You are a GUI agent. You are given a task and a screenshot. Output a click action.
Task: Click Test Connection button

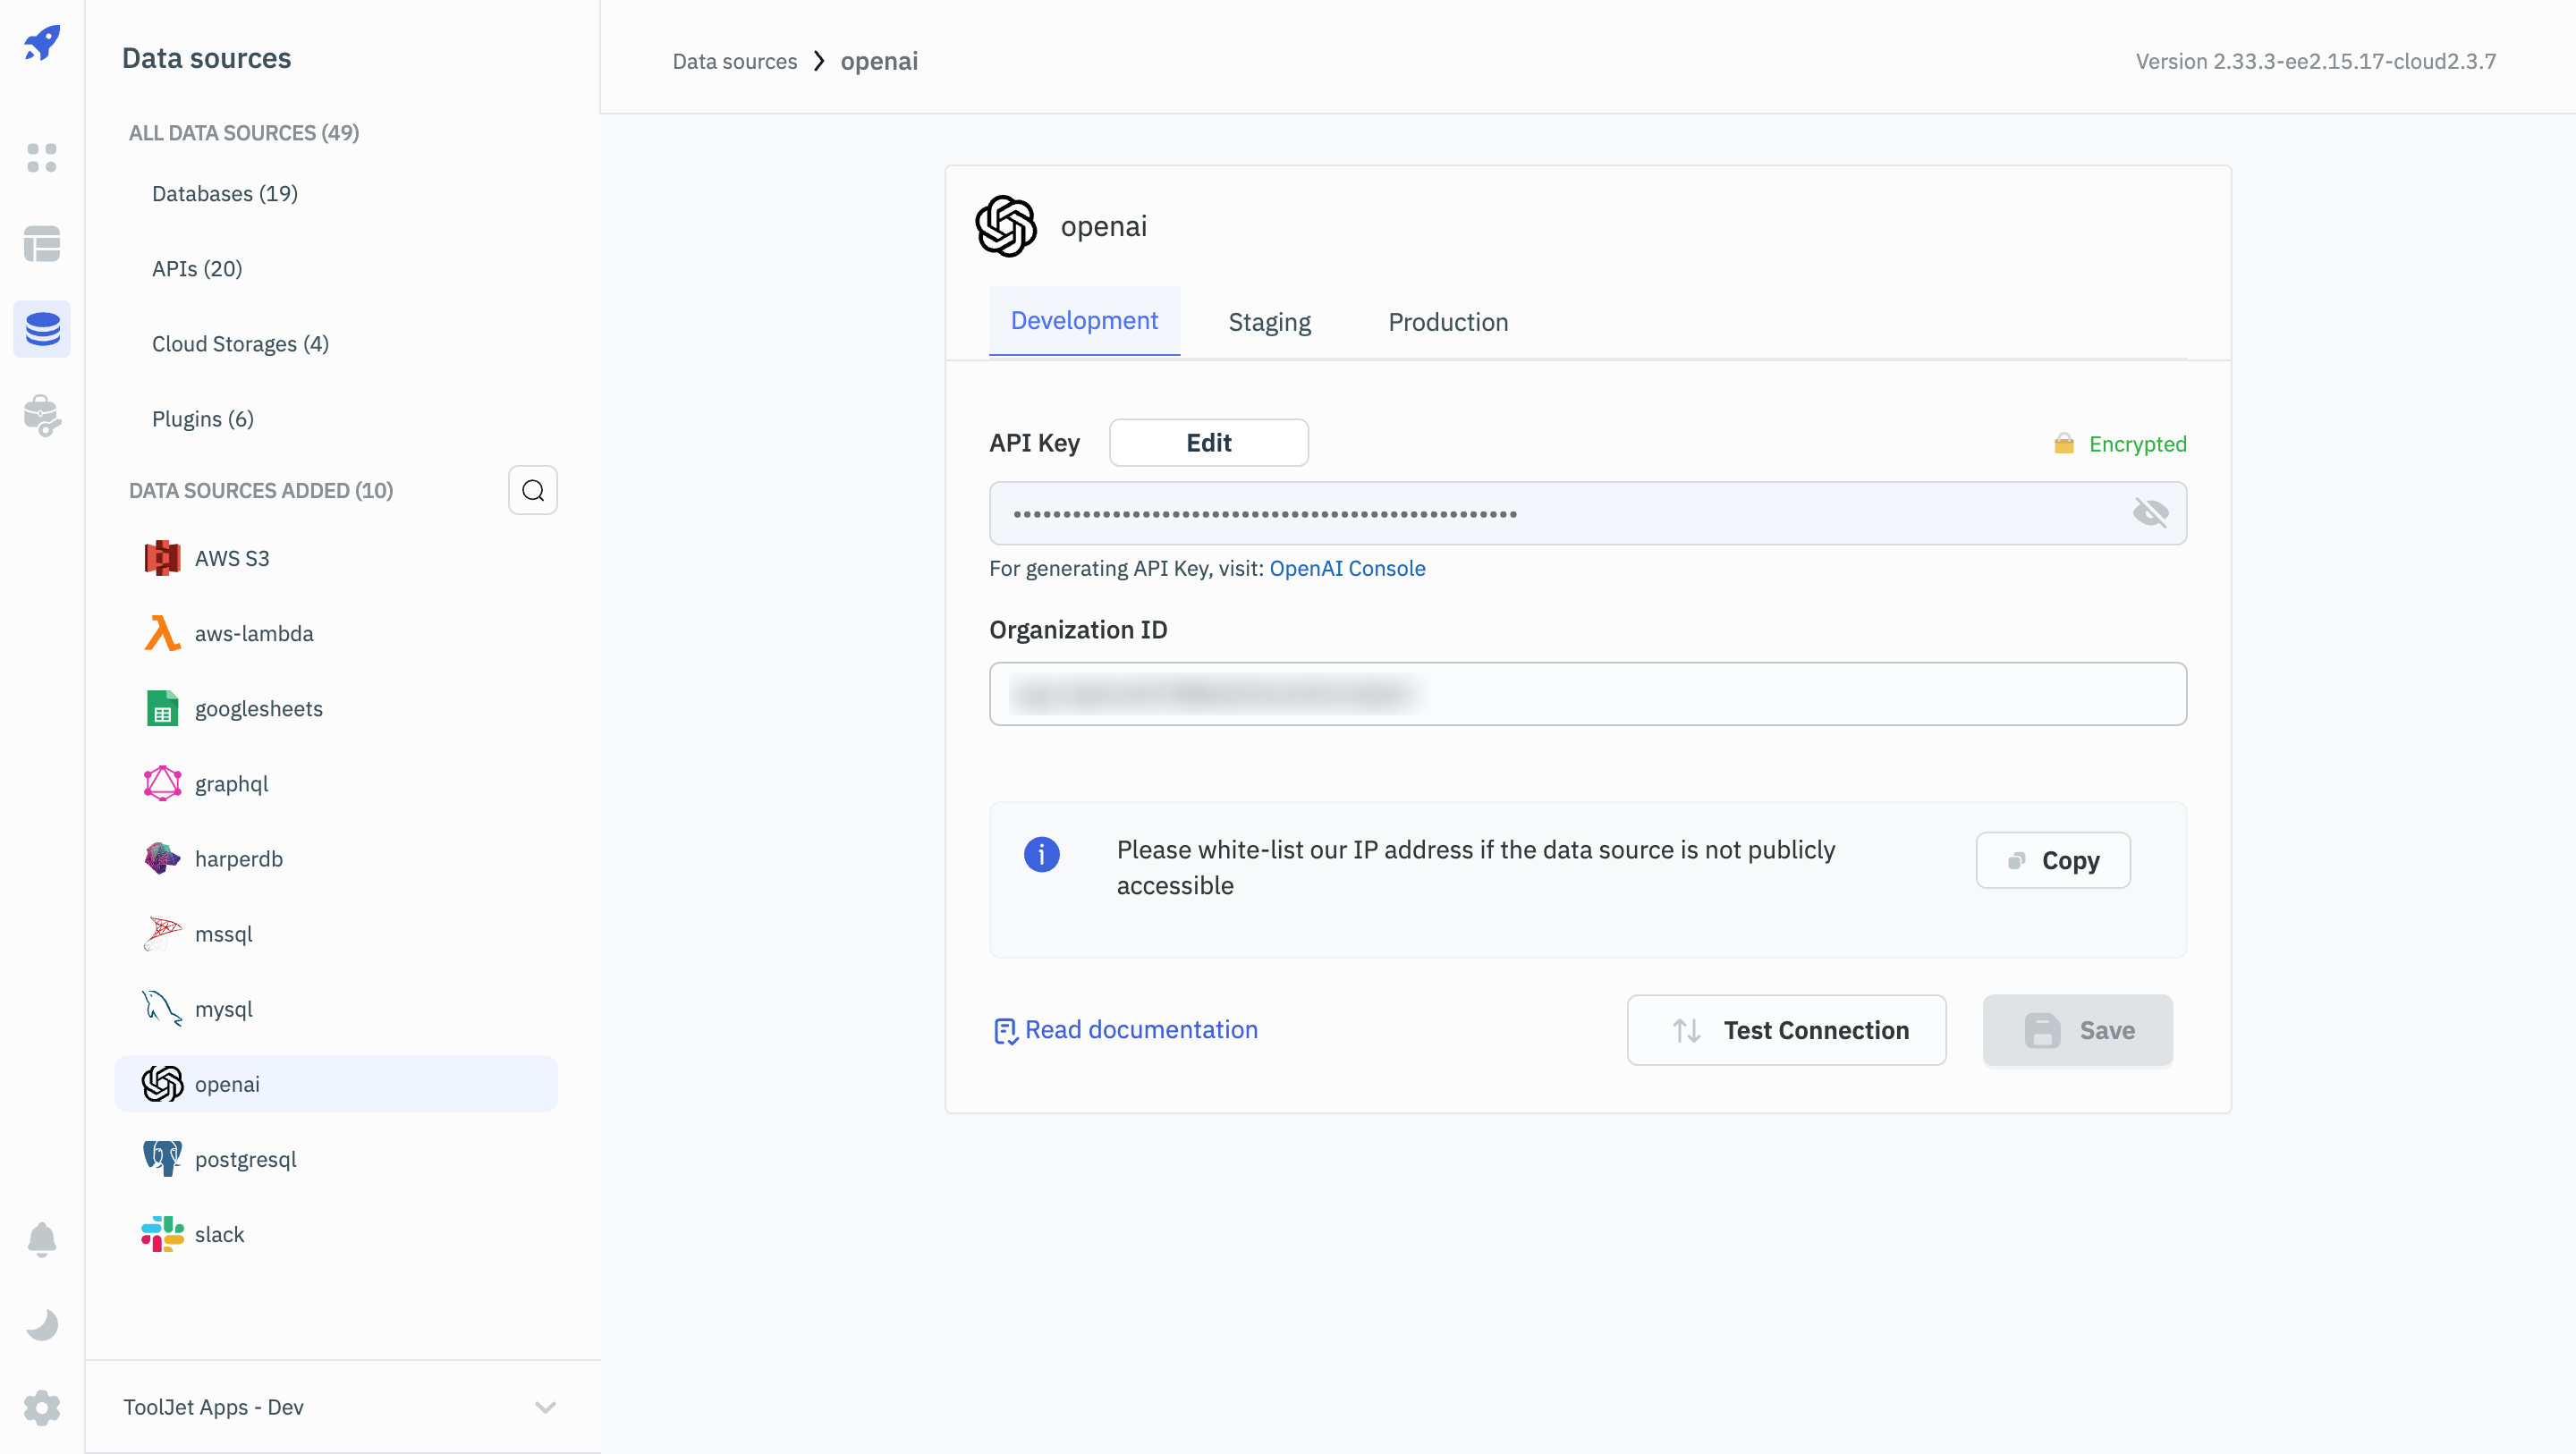[x=1786, y=1030]
